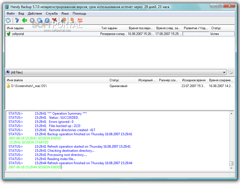Image resolution: width=240 pixels, height=184 pixels.
Task: Click log pane scroll up arrow
Action: 231,113
